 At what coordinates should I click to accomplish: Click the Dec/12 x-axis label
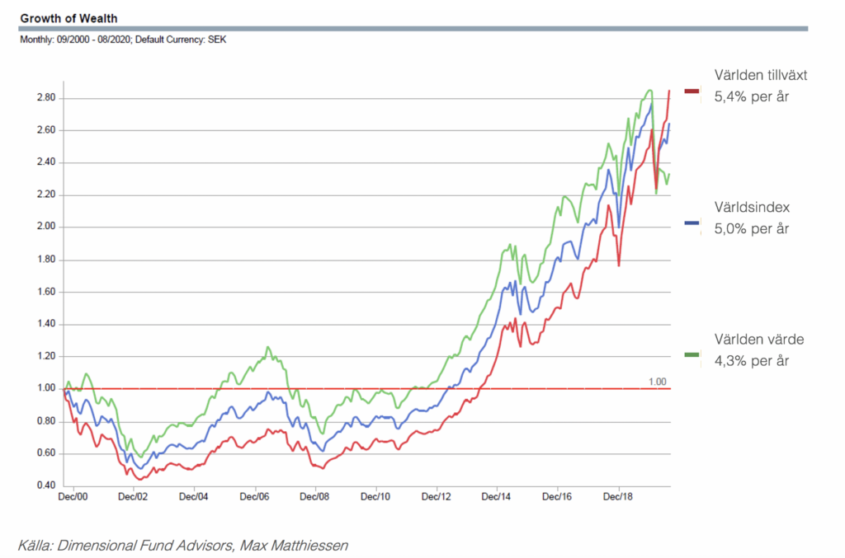point(437,497)
